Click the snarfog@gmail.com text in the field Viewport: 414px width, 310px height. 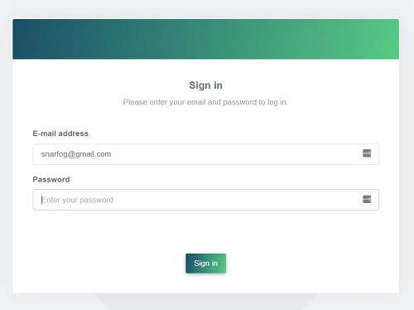[76, 154]
